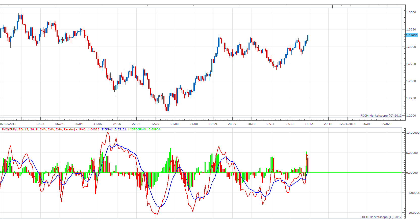Click the 06.04 date on time axis

pyautogui.click(x=59, y=124)
